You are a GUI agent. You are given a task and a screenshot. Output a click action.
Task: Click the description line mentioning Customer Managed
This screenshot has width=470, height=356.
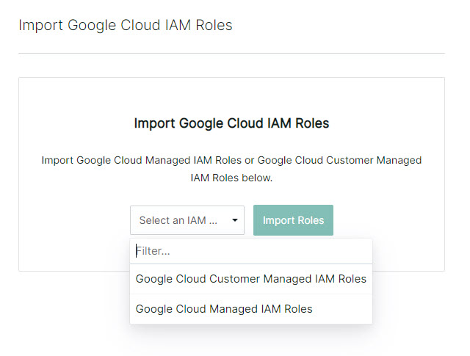point(231,160)
